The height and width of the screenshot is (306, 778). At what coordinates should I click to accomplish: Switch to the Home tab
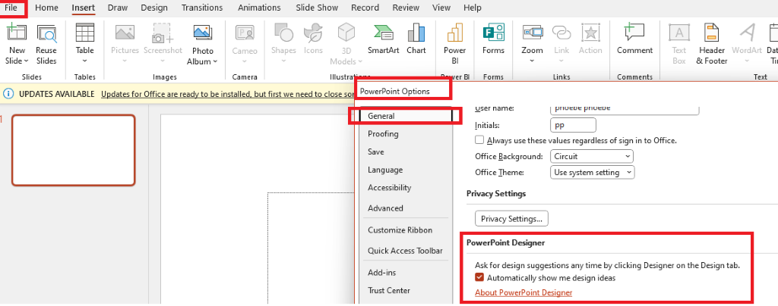pos(46,8)
